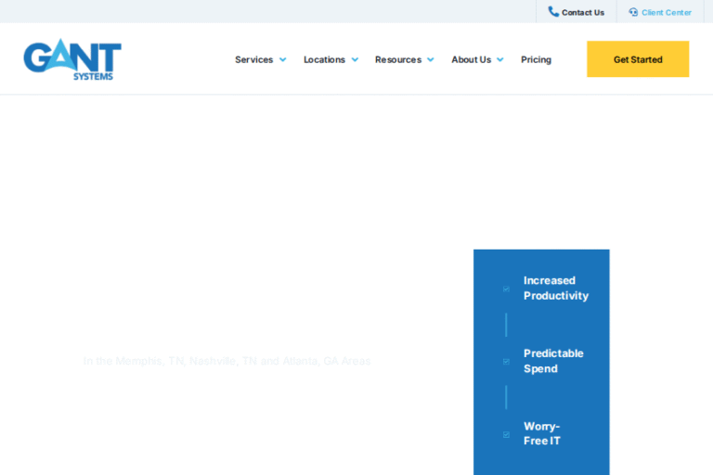Go to the Pricing page
This screenshot has width=713, height=475.
tap(536, 59)
